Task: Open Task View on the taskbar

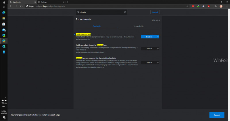Action: 4,7
